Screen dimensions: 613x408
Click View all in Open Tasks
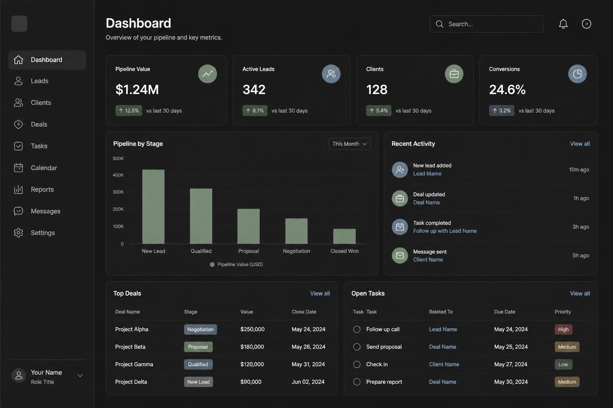click(x=579, y=294)
